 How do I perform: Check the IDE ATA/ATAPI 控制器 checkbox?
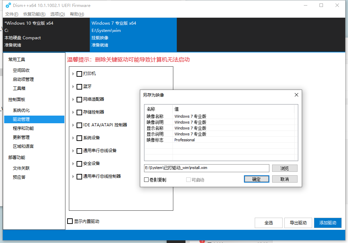(79, 125)
